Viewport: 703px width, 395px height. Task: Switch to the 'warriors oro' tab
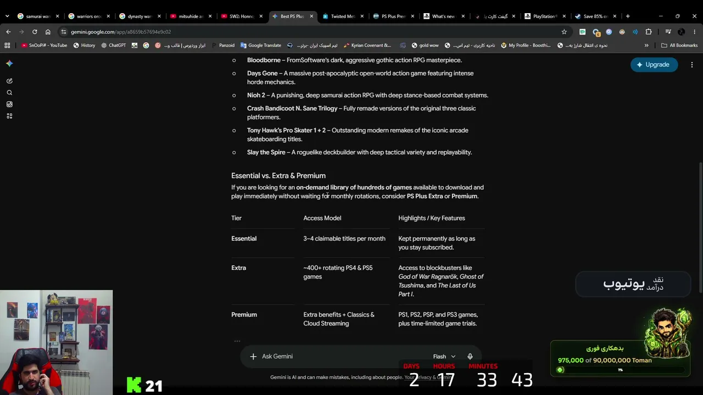point(88,16)
